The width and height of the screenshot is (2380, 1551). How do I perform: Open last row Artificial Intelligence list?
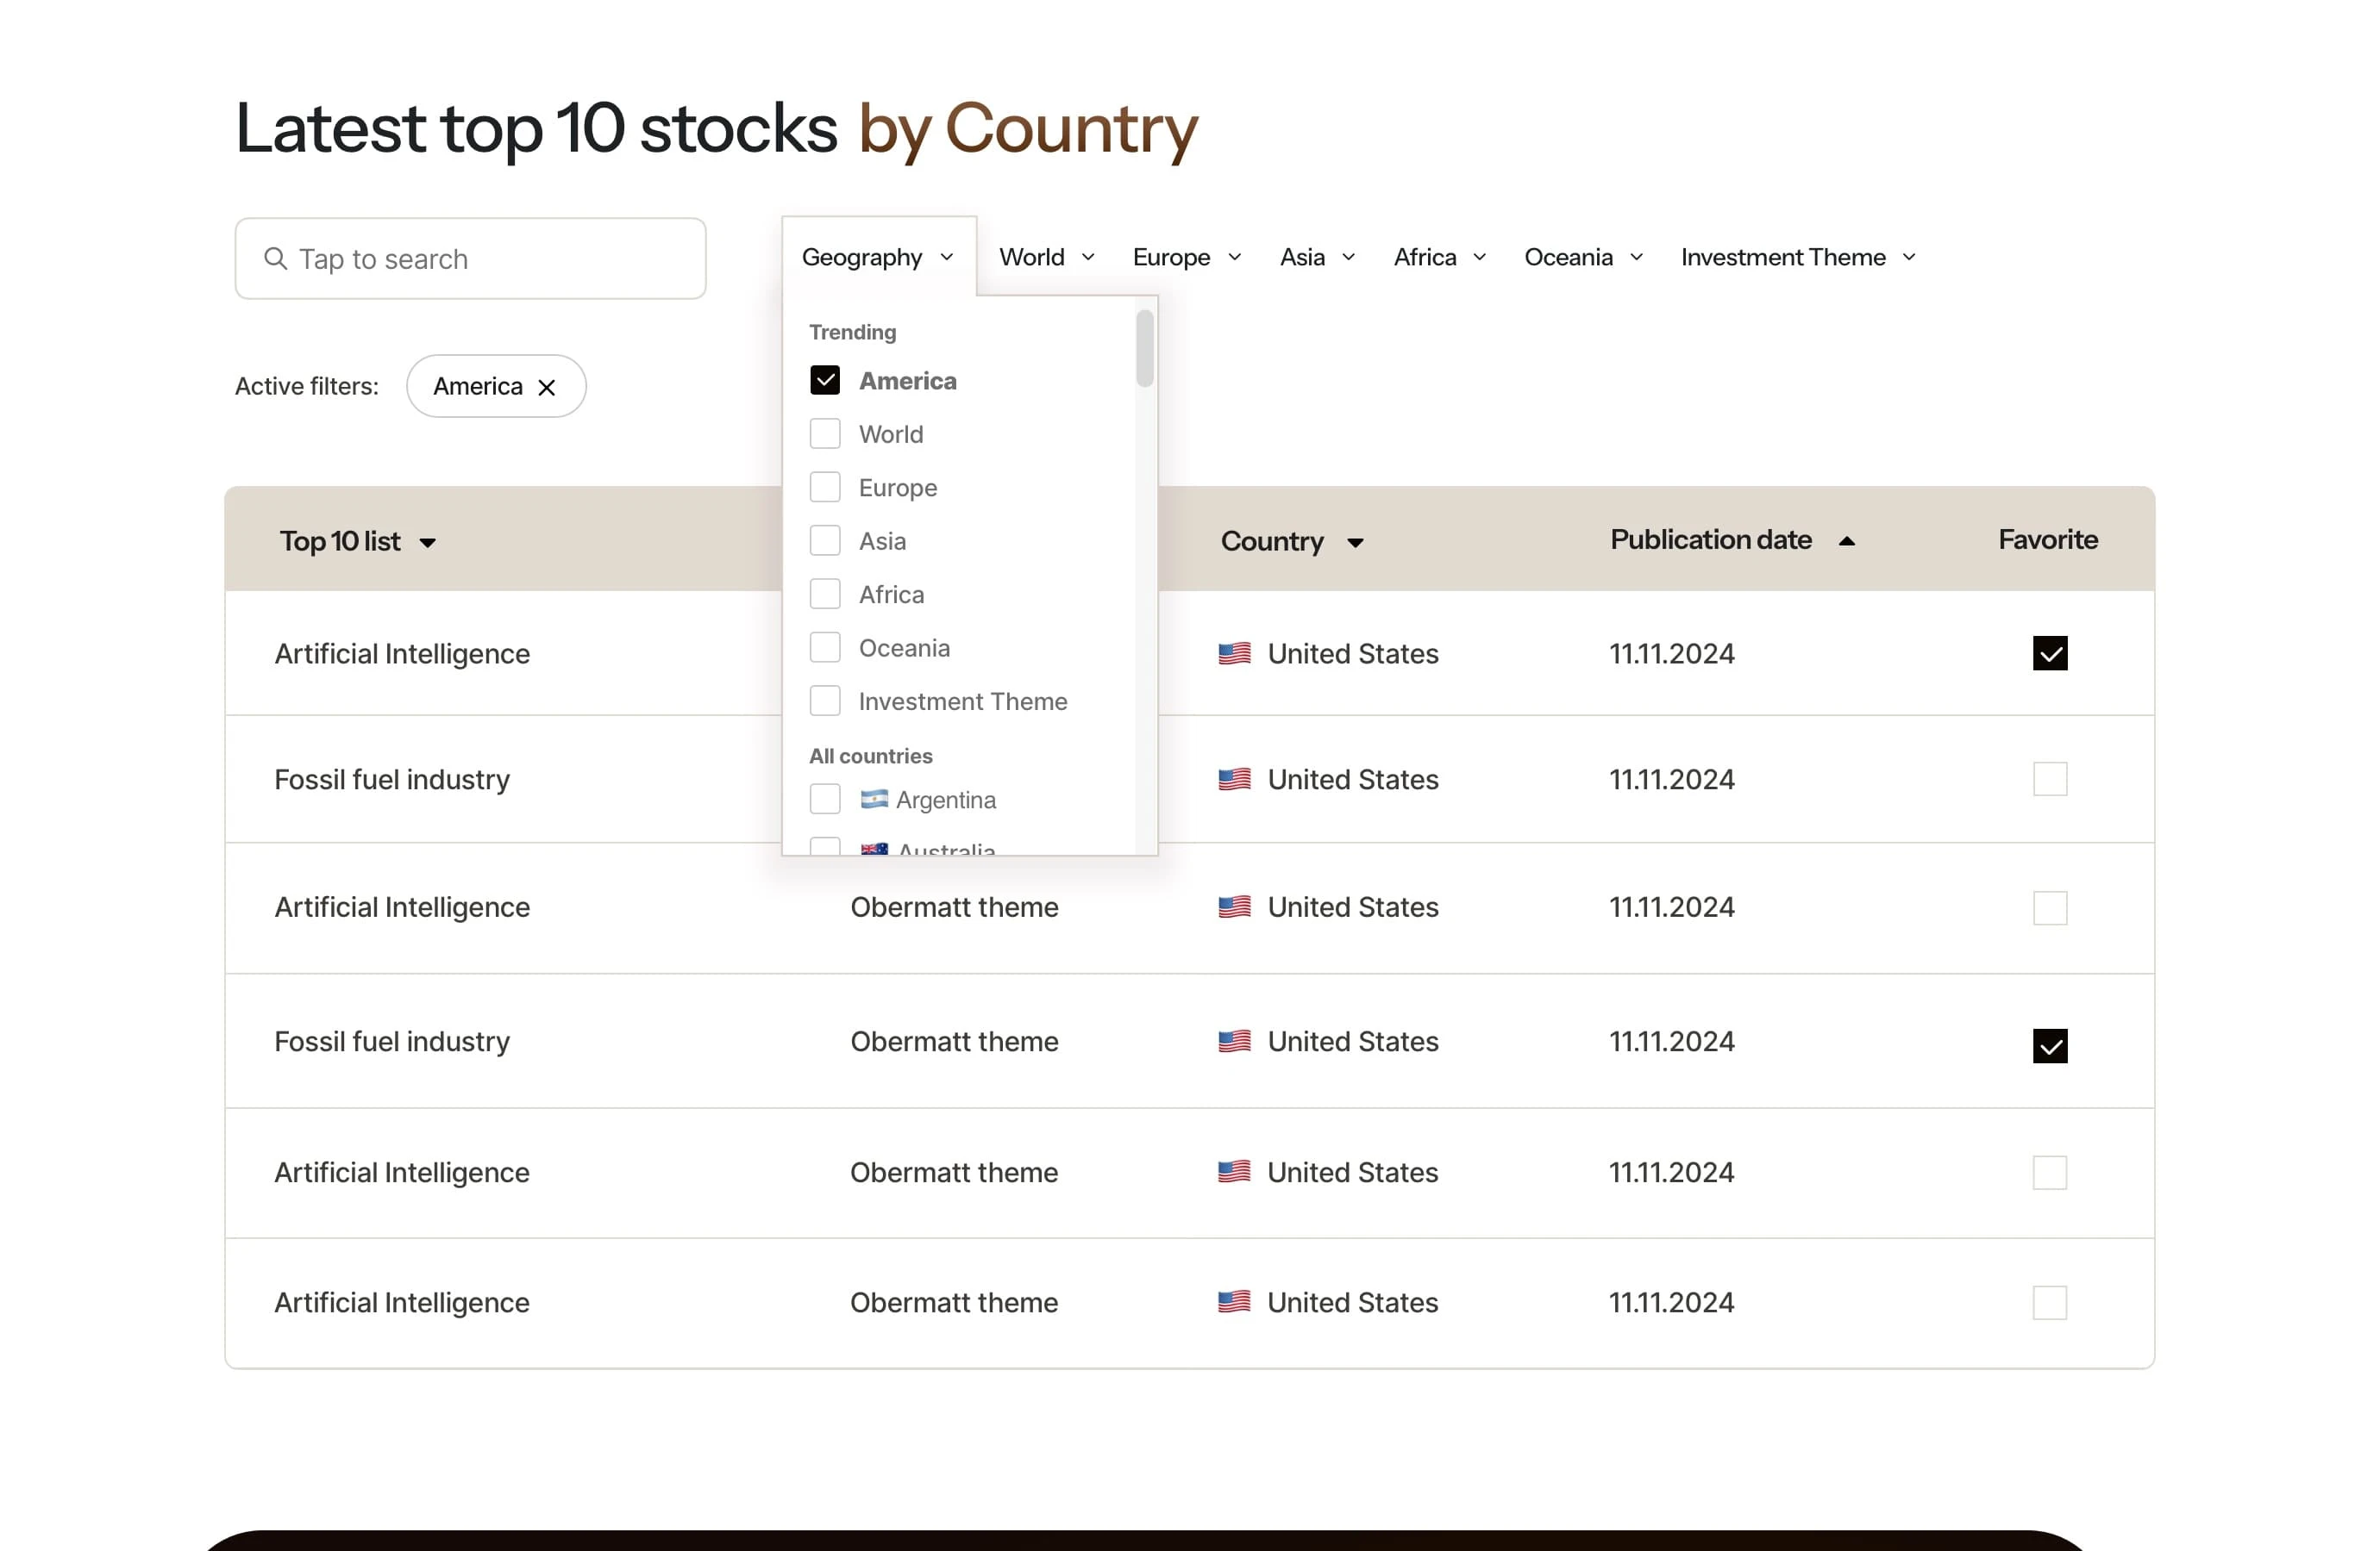coord(401,1302)
